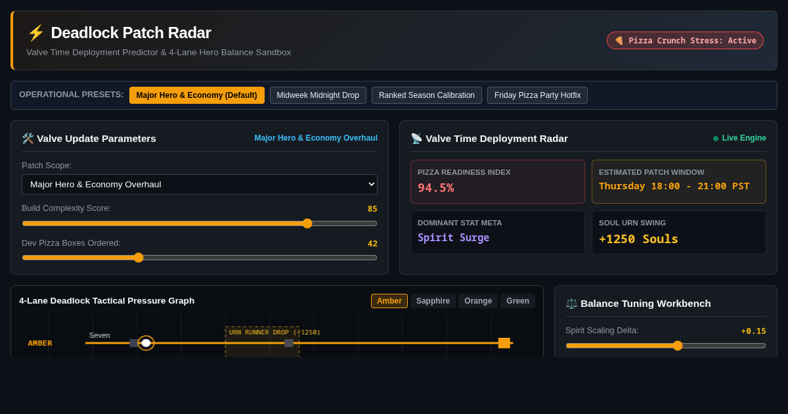Switch to the Orange lane tab
Image resolution: width=788 pixels, height=414 pixels.
click(478, 301)
